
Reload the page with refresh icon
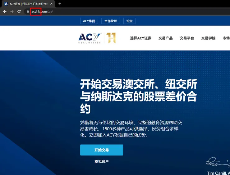(19, 11)
